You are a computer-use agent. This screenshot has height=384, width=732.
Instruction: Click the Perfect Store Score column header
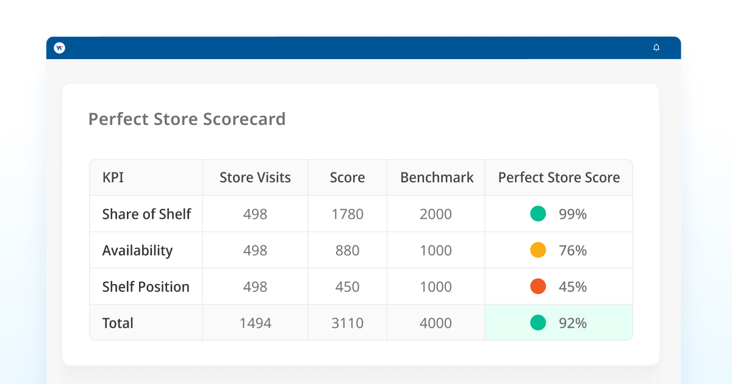(x=559, y=177)
